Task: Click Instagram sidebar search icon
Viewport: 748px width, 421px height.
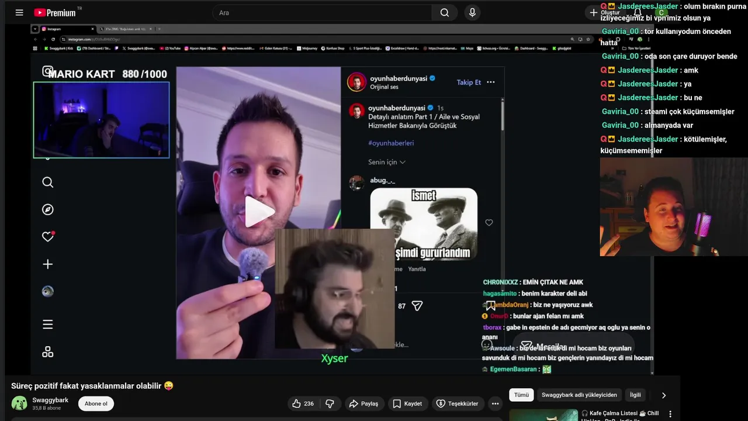Action: point(48,182)
